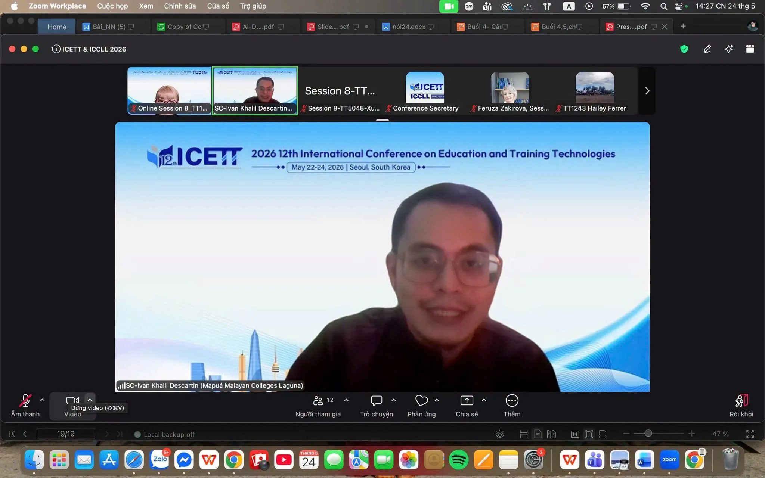765x478 pixels.
Task: Adjust the zoom slider in the WPS status bar
Action: click(648, 434)
